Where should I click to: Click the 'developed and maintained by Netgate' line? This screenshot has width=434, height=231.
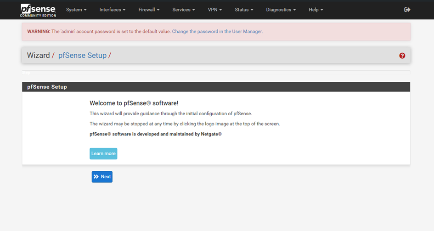click(156, 134)
